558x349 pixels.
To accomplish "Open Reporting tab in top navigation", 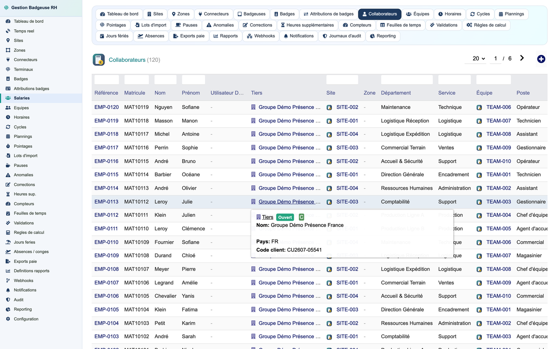I will (383, 36).
